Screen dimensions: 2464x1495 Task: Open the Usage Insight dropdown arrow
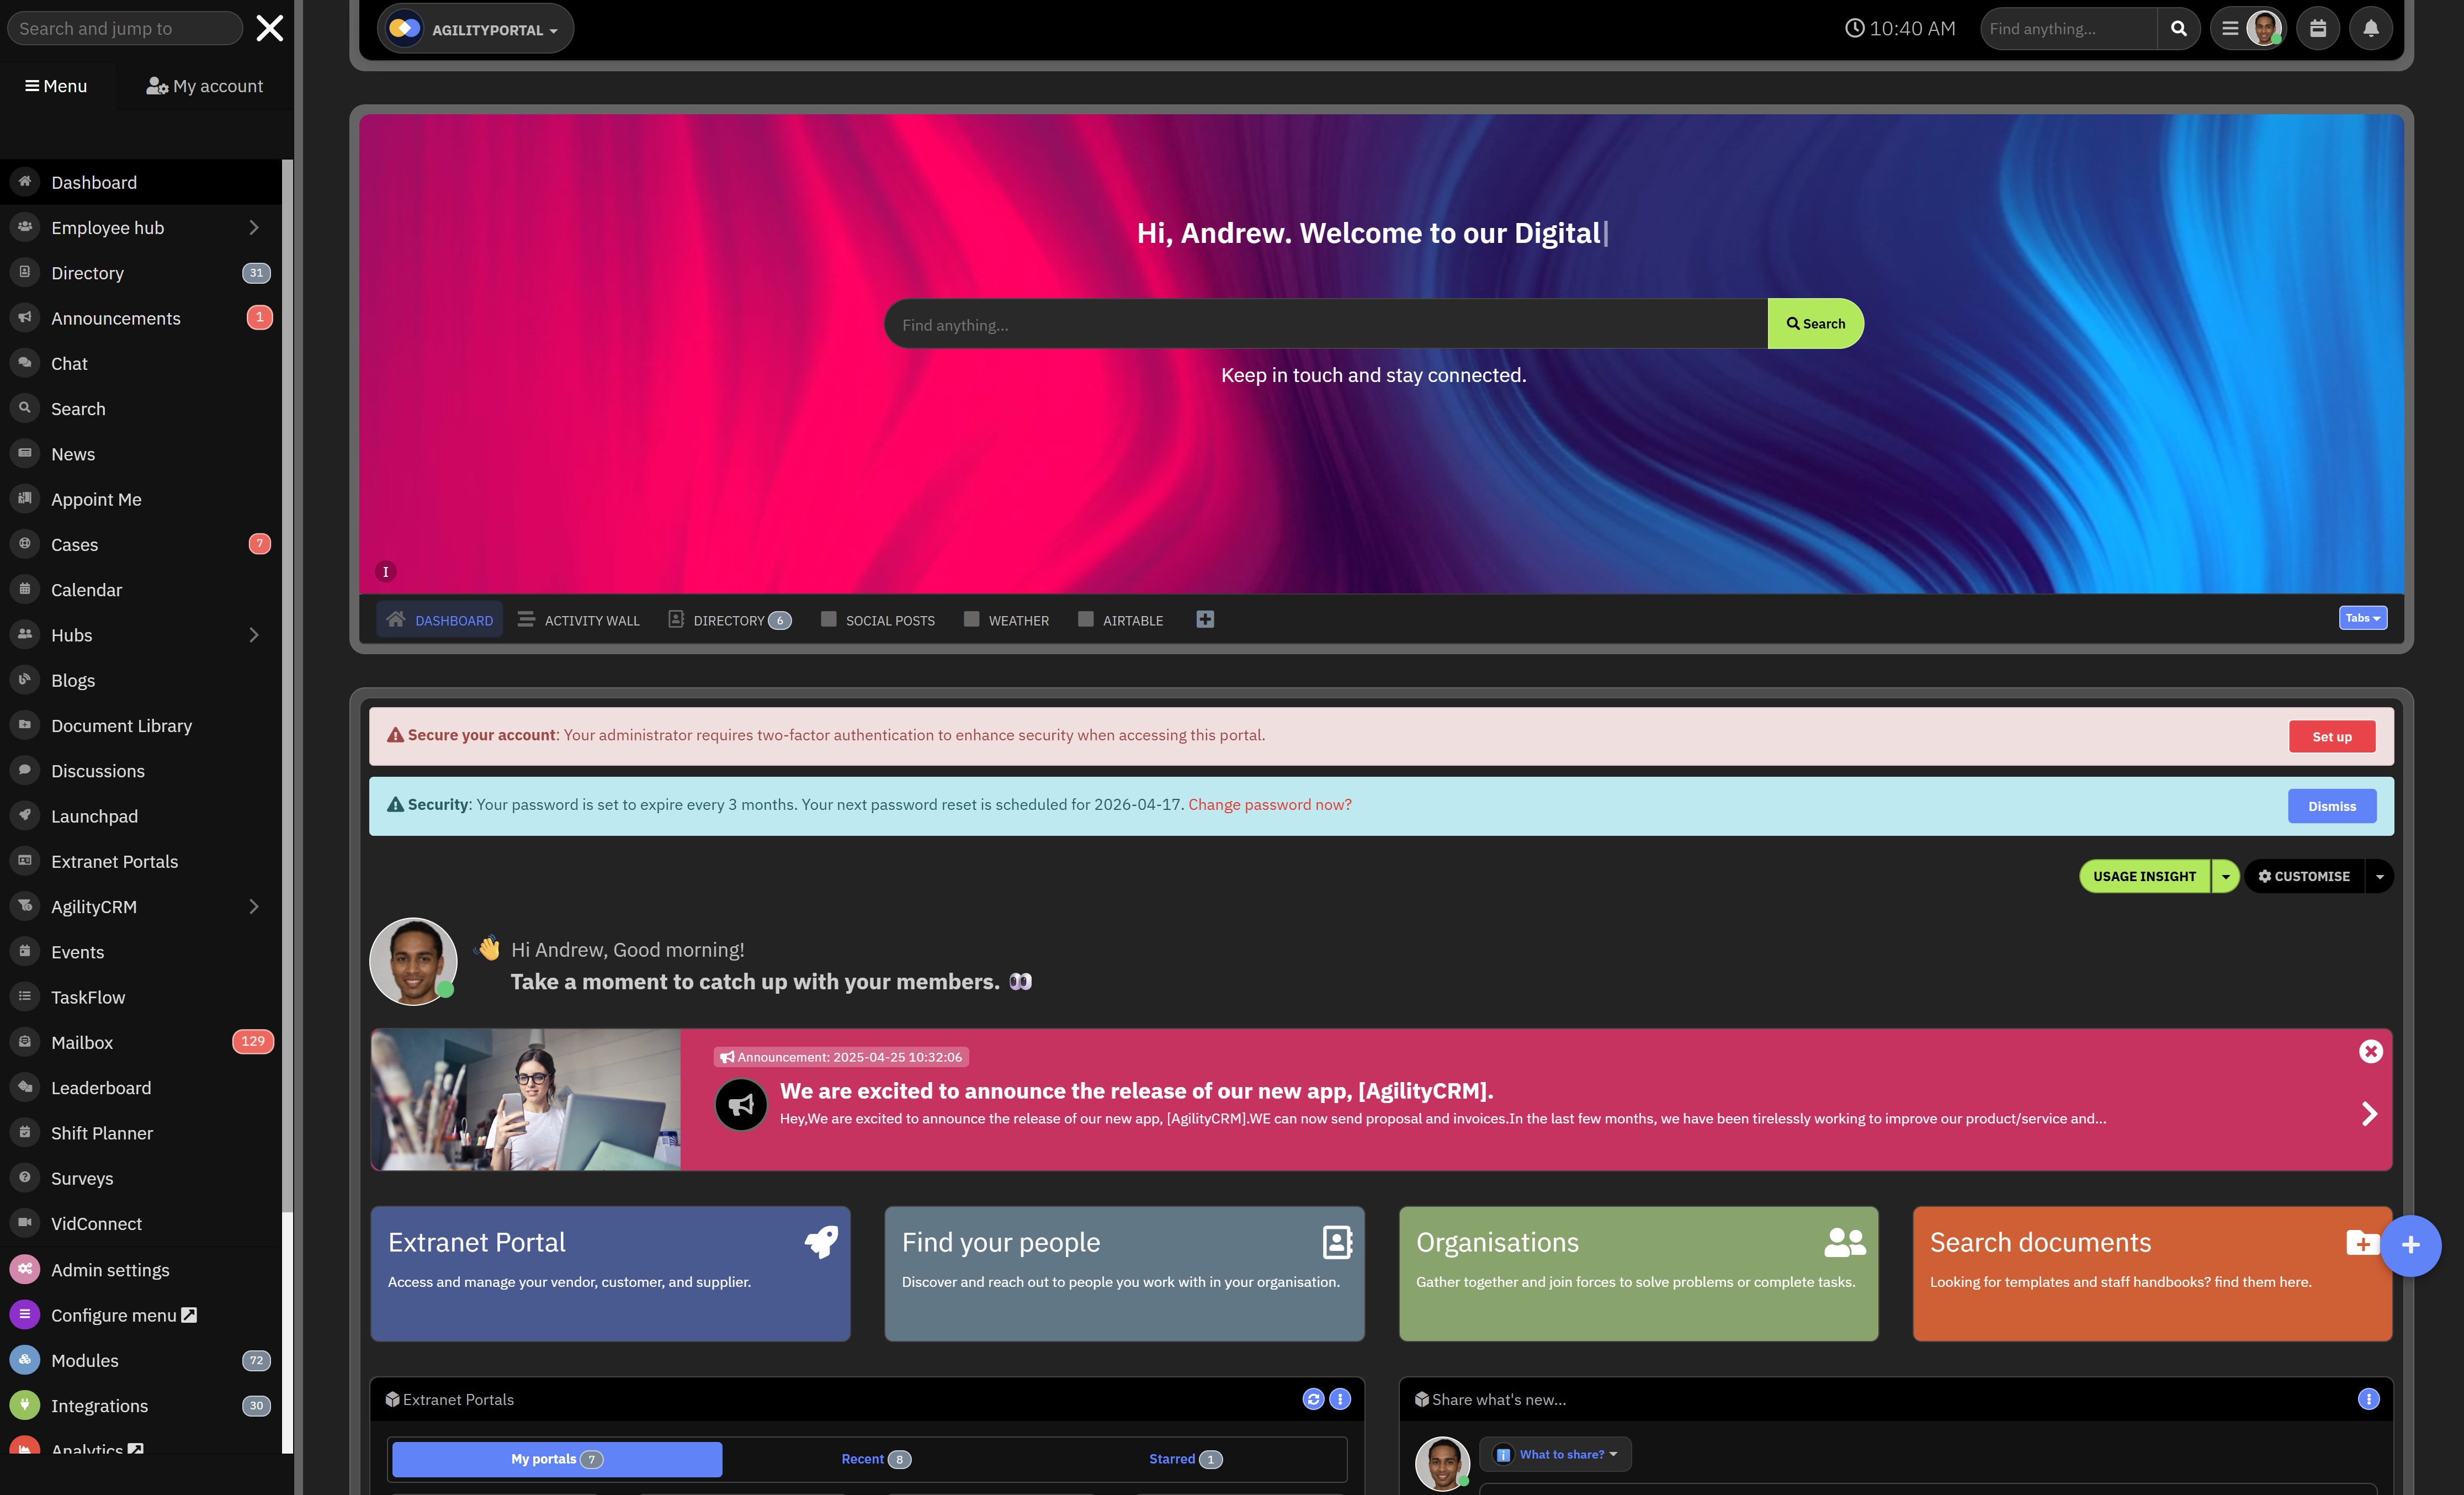tap(2225, 876)
